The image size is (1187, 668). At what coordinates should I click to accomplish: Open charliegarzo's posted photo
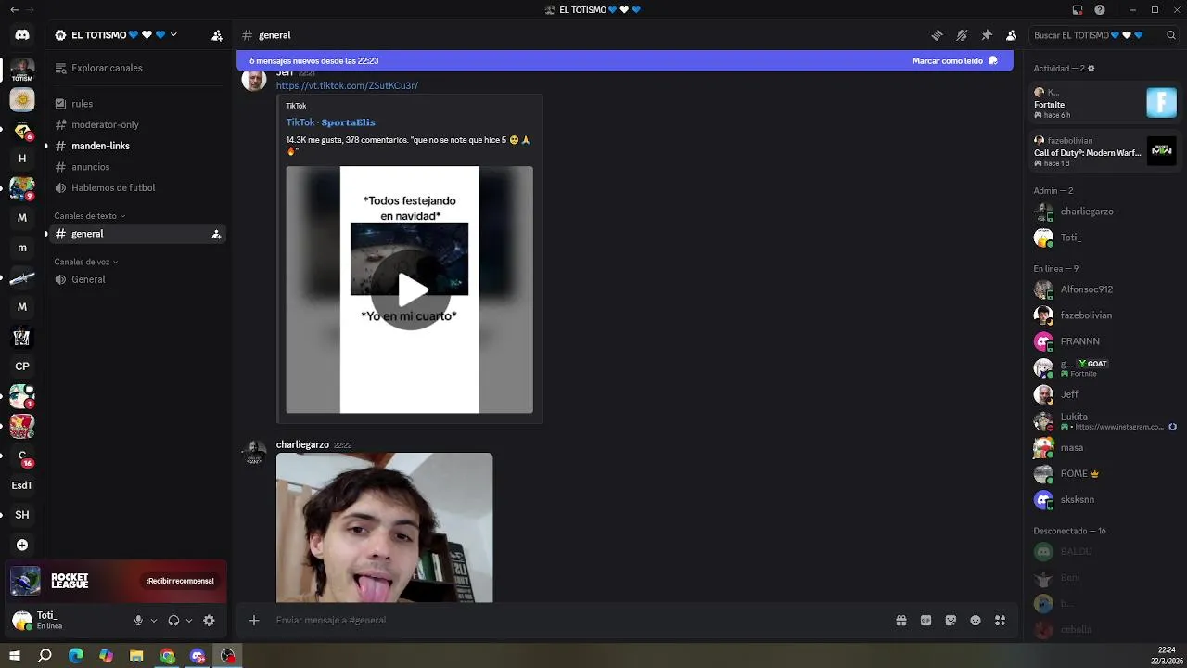384,527
